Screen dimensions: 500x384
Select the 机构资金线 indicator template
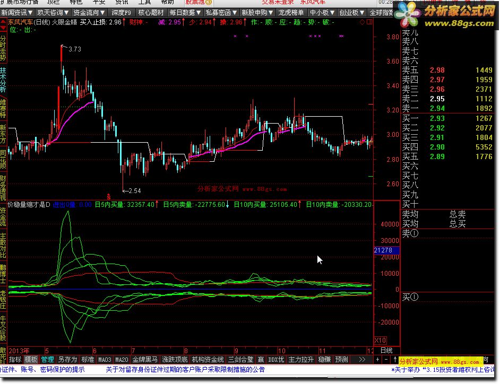tap(208, 360)
